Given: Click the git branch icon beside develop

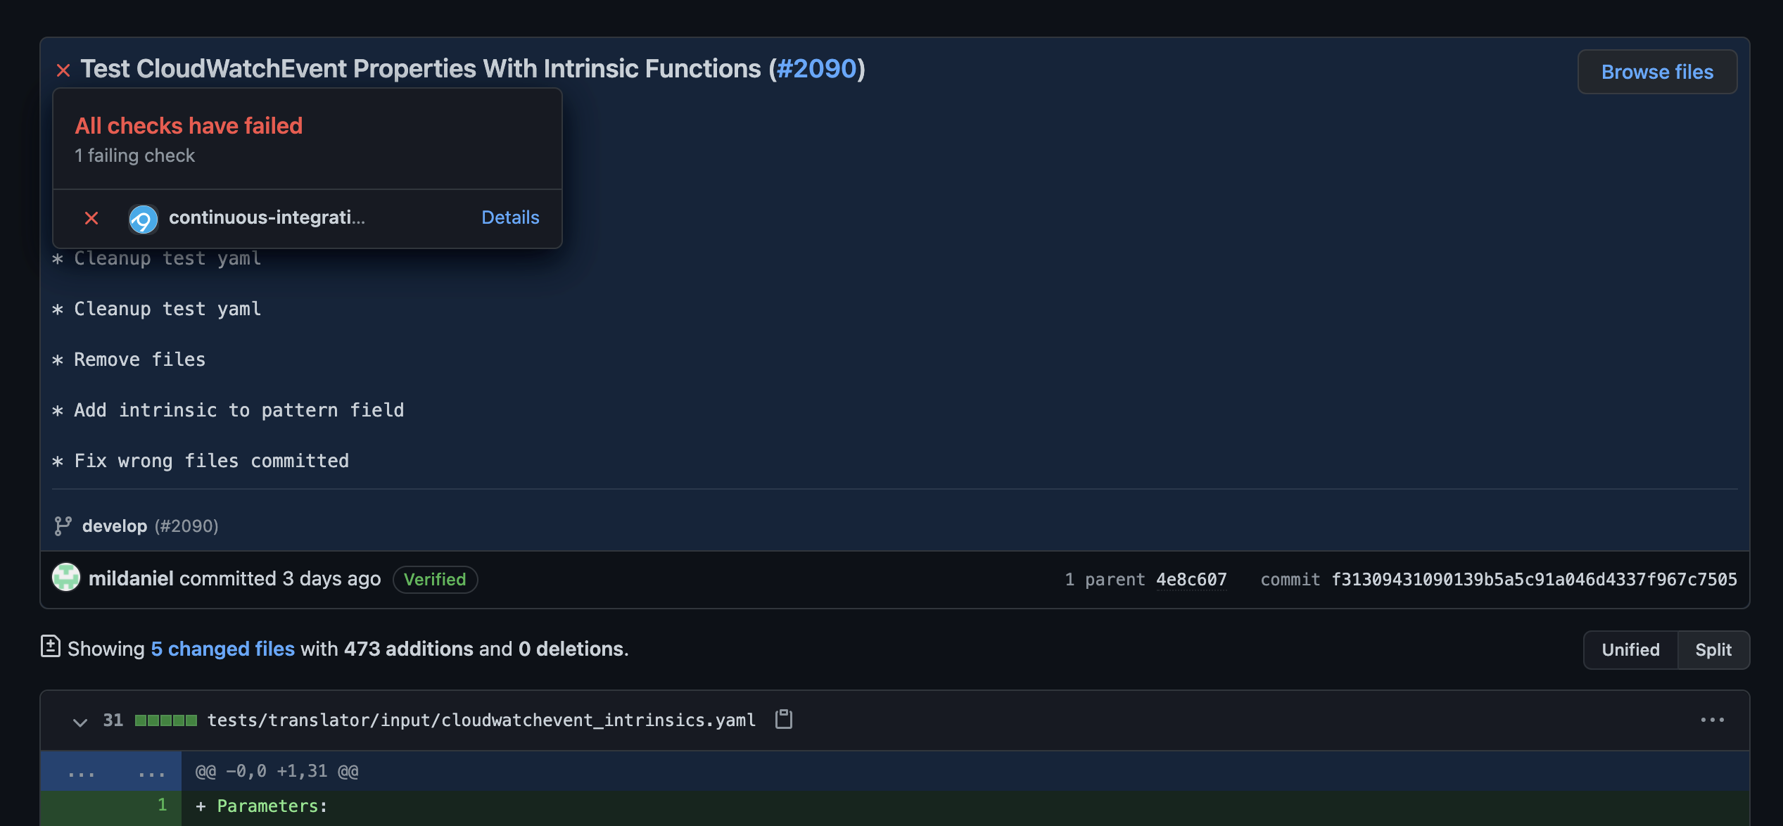Looking at the screenshot, I should click(63, 526).
